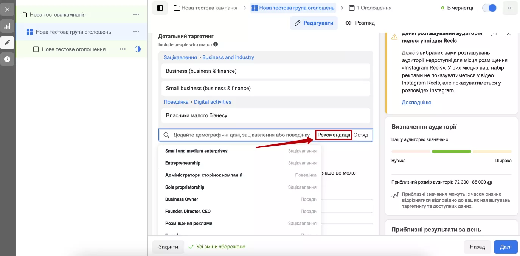Collapse the Reels placement warning panel

point(509,34)
